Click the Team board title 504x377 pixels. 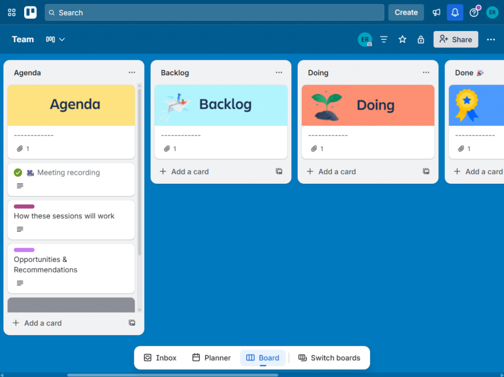(23, 39)
